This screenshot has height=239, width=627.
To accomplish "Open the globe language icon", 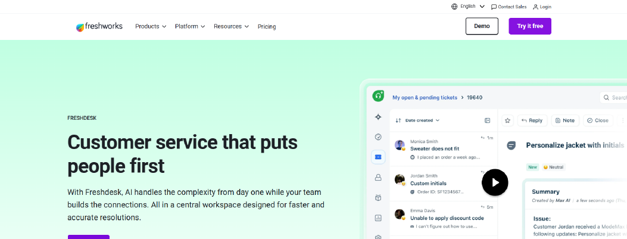I will [x=454, y=7].
